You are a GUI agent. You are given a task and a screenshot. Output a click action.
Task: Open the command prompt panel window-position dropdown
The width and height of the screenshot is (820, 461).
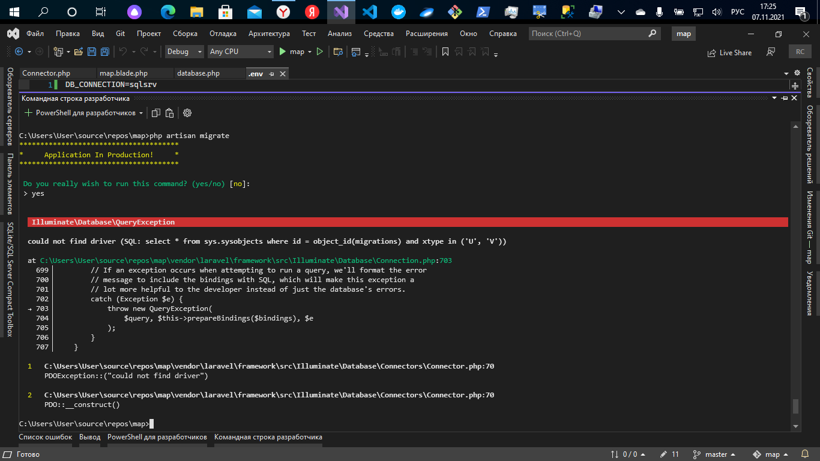point(775,98)
